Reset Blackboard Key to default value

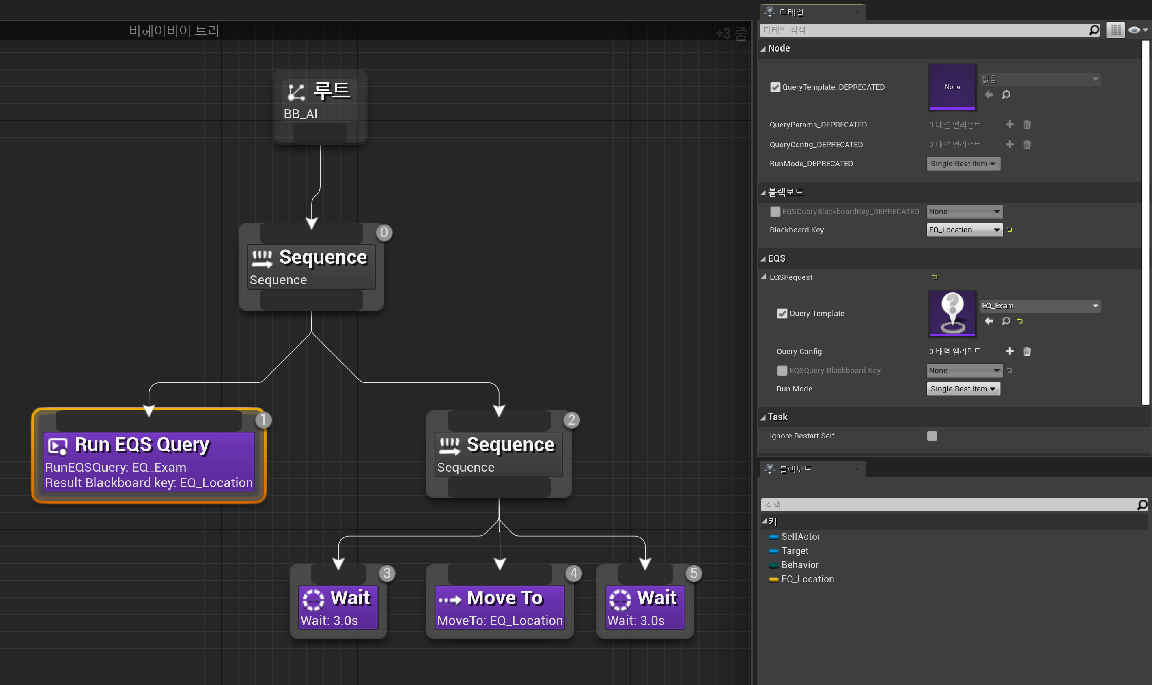click(1009, 230)
